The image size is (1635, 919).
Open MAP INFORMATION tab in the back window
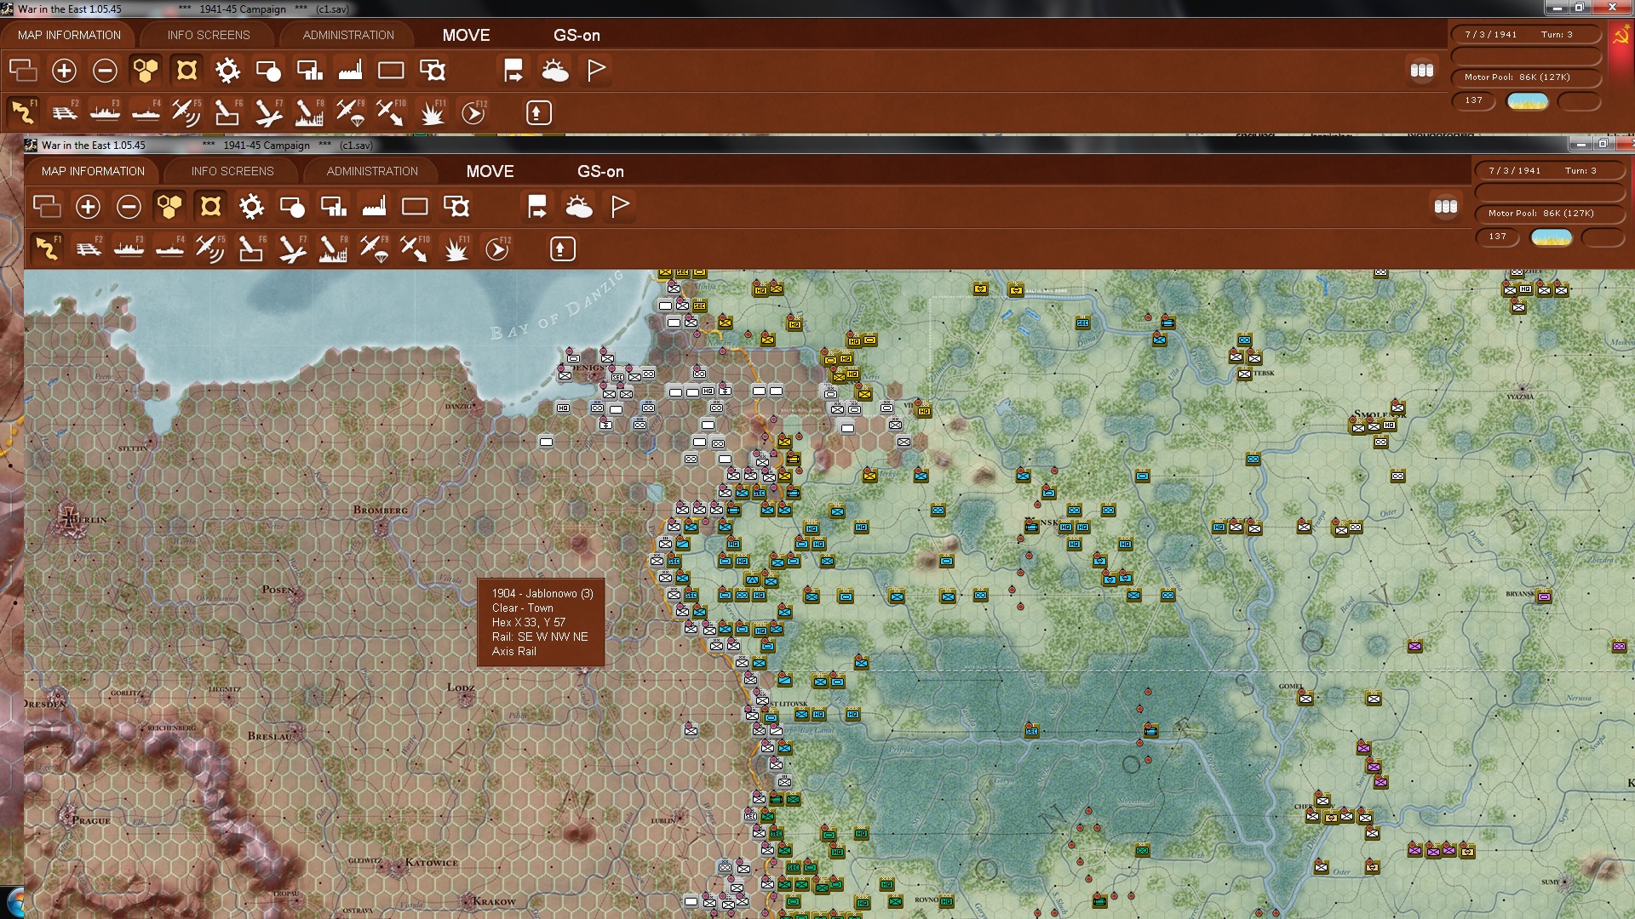pos(69,35)
